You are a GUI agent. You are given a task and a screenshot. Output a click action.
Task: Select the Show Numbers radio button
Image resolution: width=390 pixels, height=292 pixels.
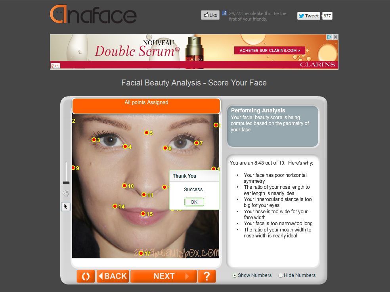235,275
